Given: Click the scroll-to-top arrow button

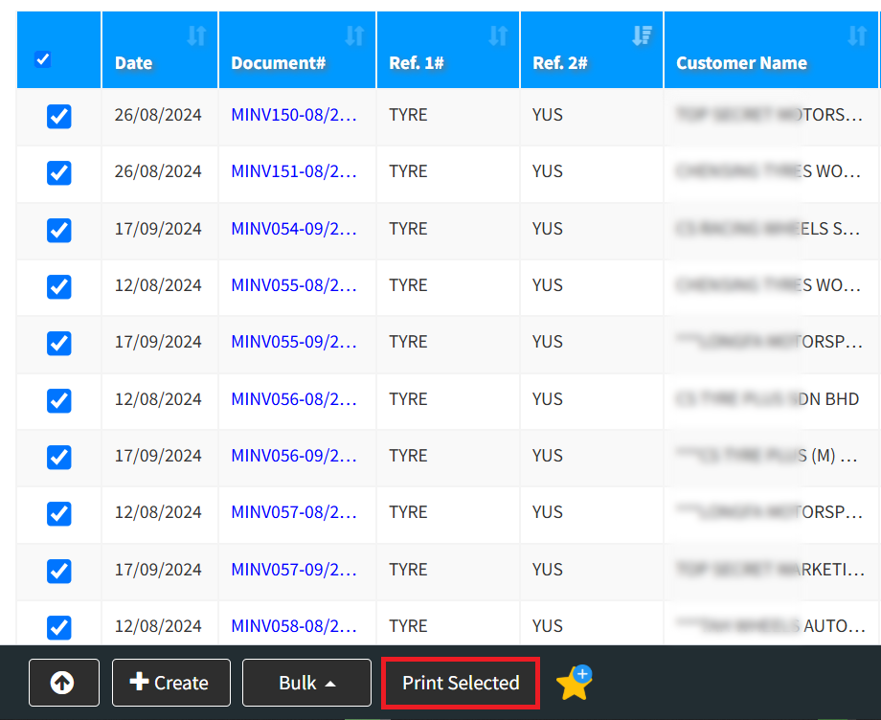Looking at the screenshot, I should pyautogui.click(x=63, y=683).
